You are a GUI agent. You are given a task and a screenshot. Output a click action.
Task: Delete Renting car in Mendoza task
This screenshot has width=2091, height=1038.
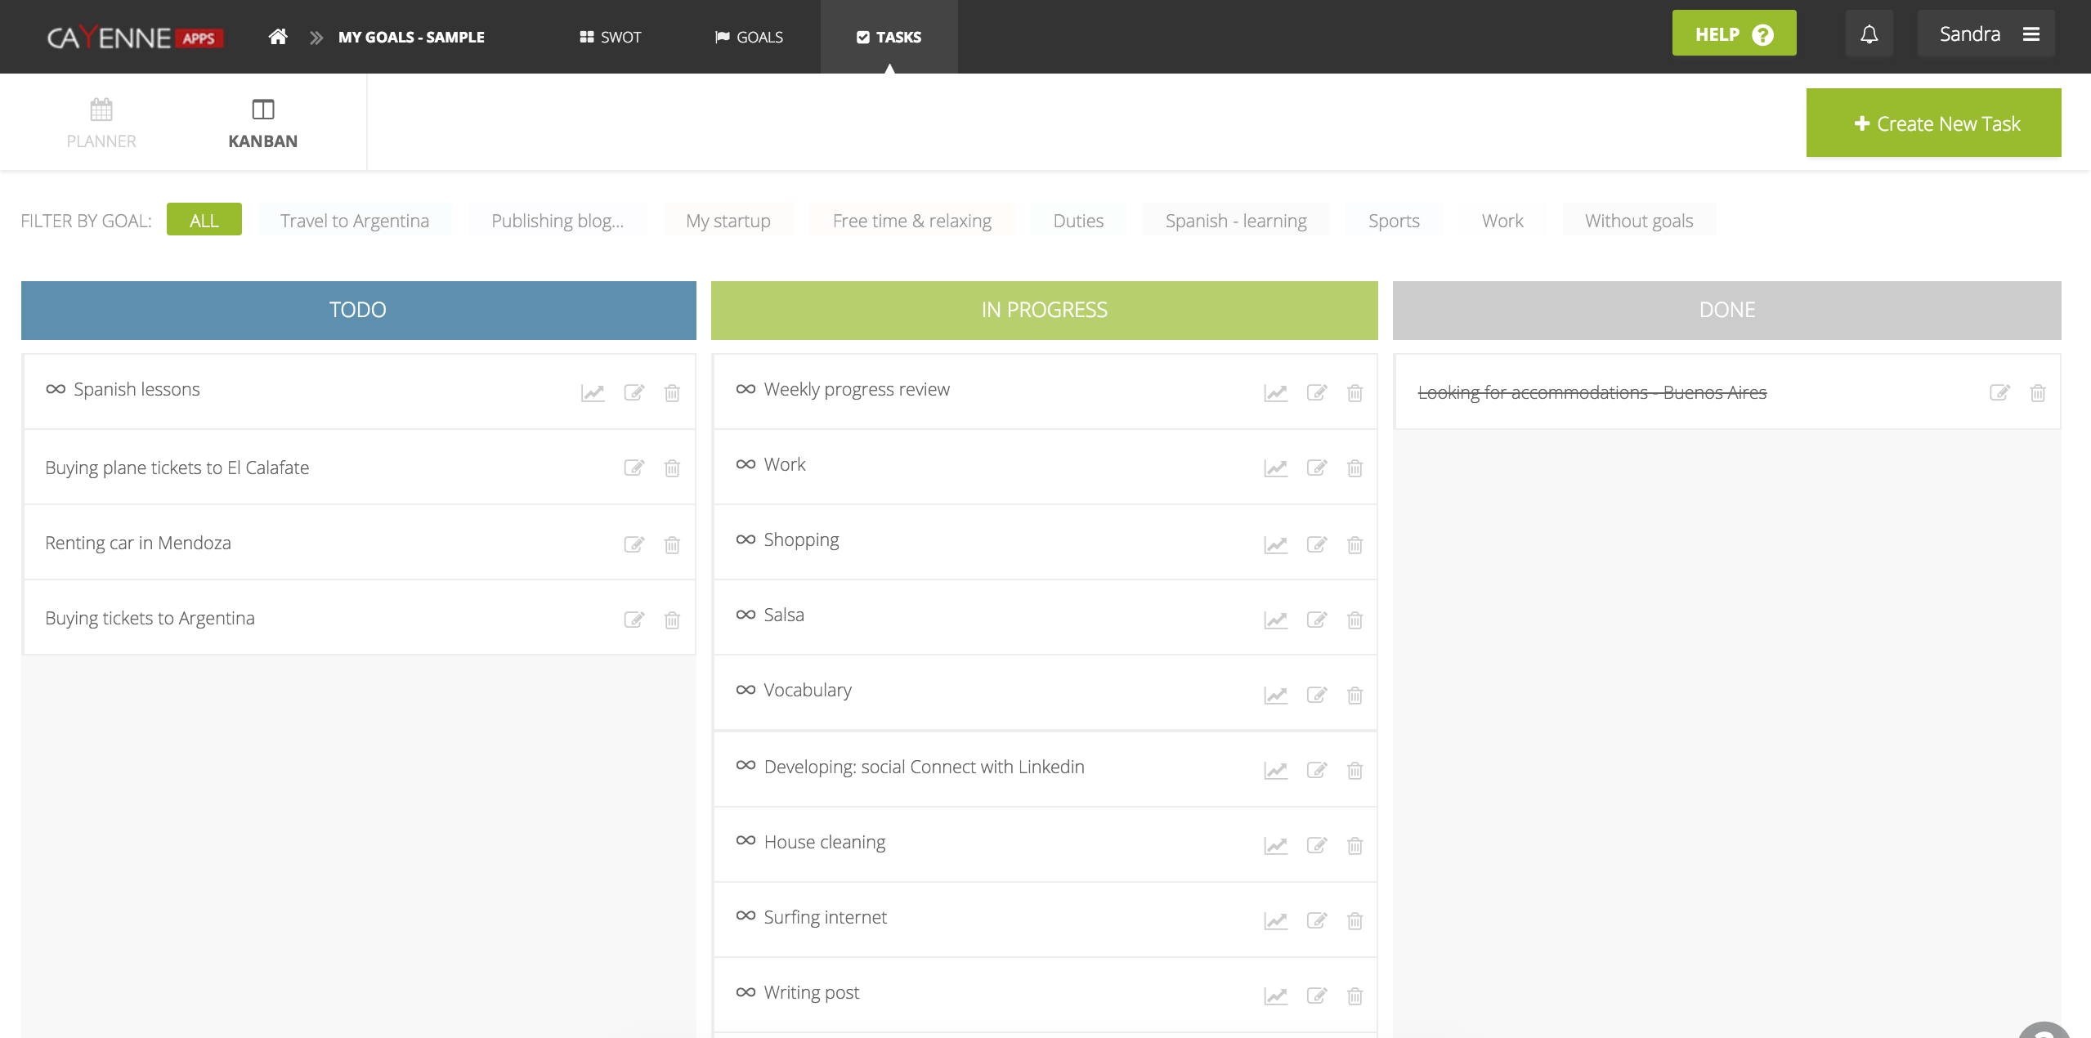coord(672,545)
